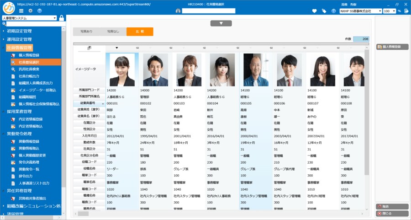Open 汎用社員検索 in the sidebar
This screenshot has width=411, height=220.
click(x=29, y=69)
